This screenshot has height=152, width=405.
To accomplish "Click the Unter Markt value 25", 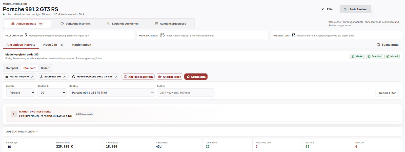I will coord(208,146).
